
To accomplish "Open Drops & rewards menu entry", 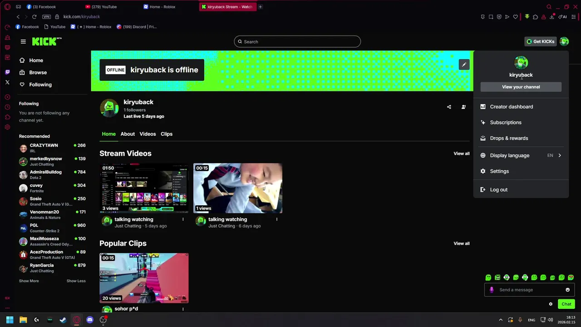I will click(521, 138).
